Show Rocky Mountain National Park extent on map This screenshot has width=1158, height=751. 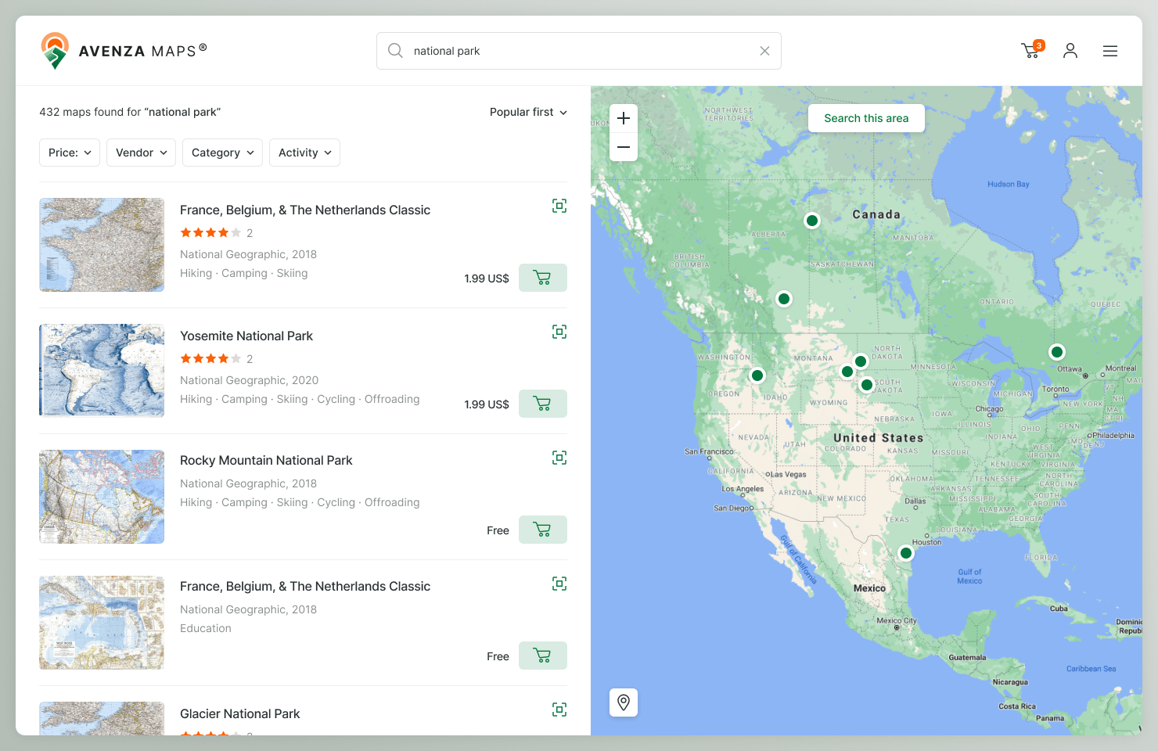pos(559,458)
